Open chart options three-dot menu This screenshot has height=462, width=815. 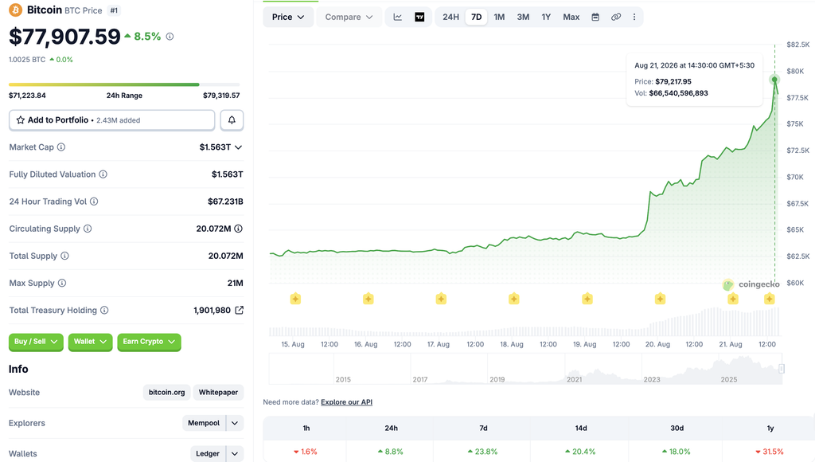click(634, 18)
